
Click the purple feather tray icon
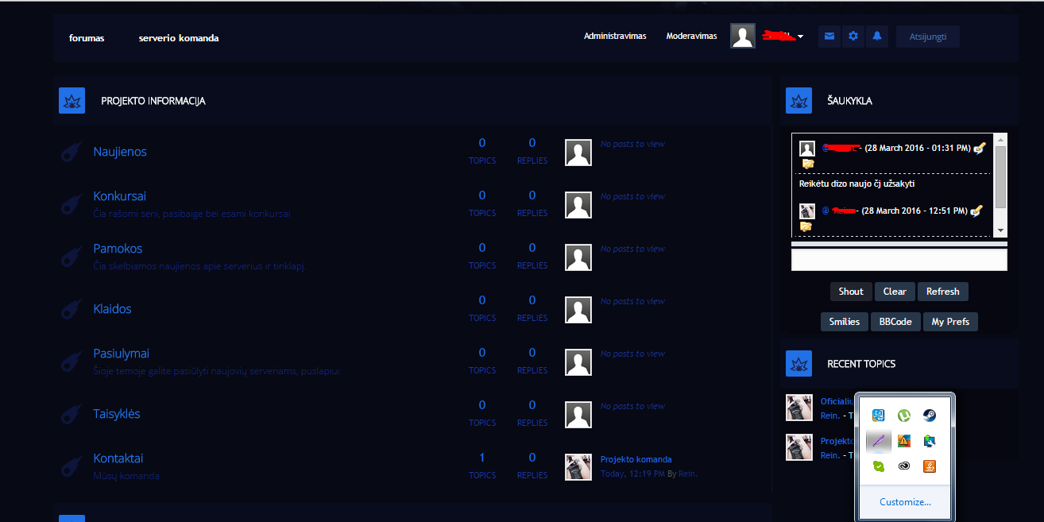point(879,441)
